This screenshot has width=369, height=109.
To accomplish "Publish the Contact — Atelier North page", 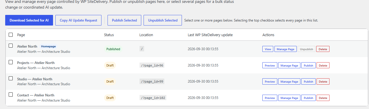I will [308, 98].
